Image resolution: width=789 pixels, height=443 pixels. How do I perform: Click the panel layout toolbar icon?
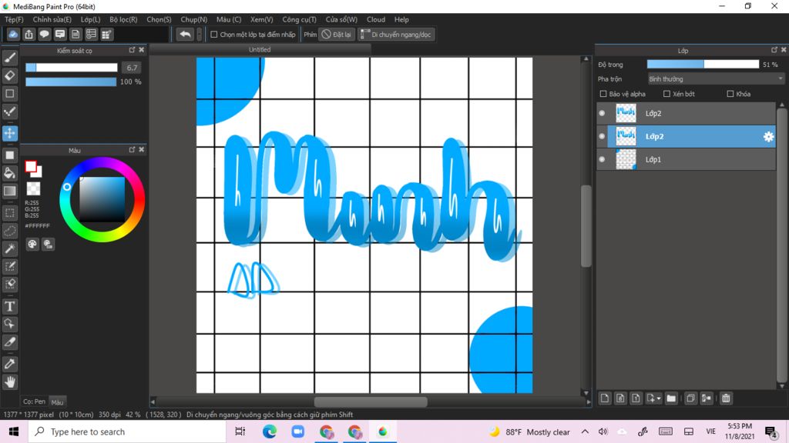[x=106, y=34]
